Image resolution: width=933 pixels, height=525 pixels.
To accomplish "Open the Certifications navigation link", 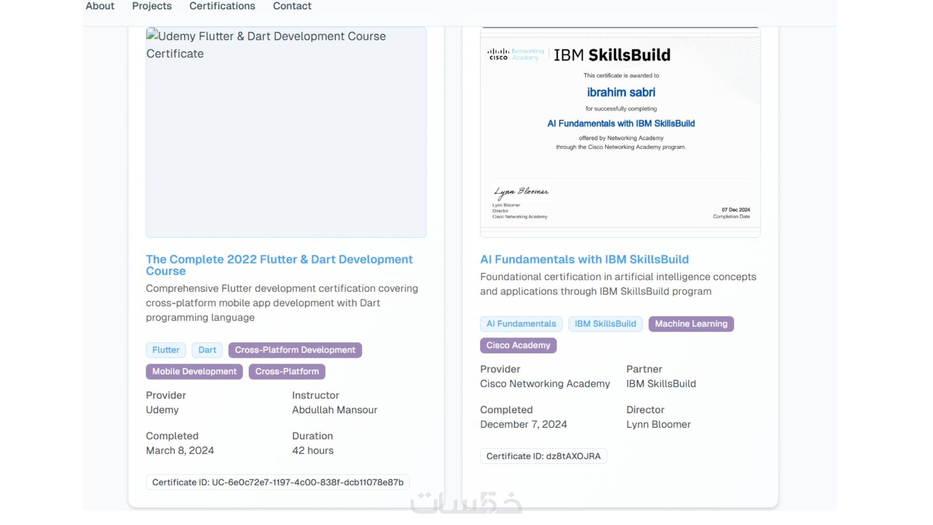I will tap(222, 6).
